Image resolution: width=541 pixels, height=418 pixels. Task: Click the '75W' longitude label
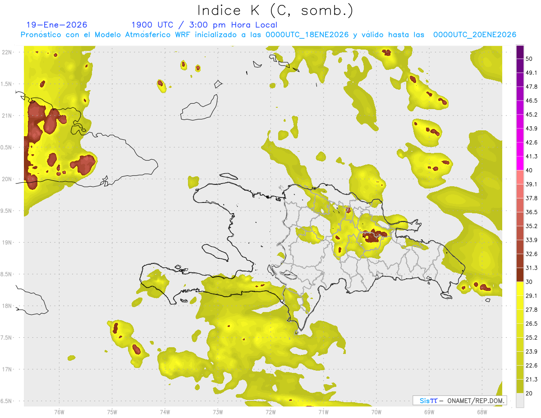click(112, 412)
